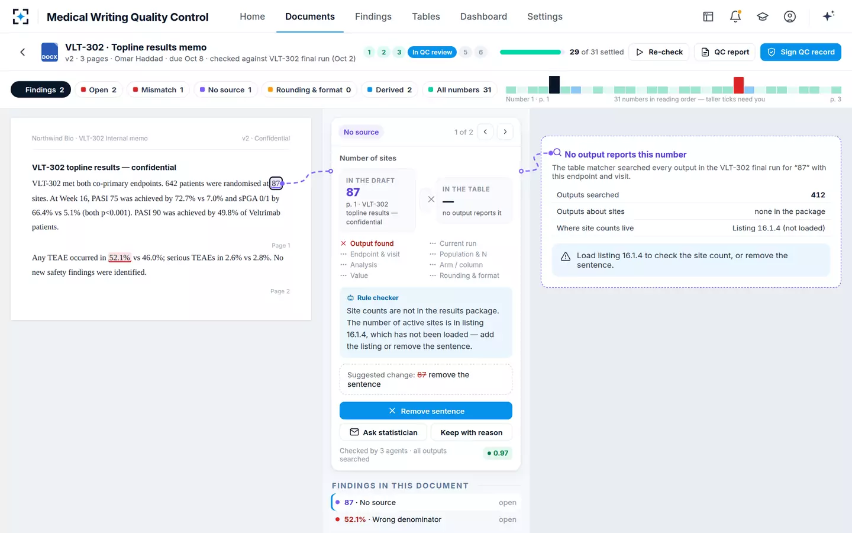Click the app logo icon
852x533 pixels.
(21, 17)
